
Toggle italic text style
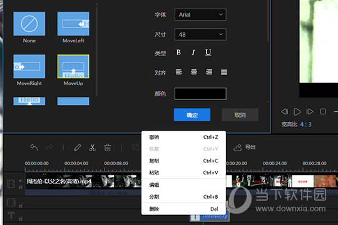193,52
